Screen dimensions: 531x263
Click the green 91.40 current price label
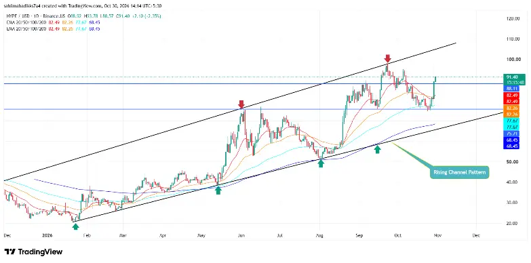[512, 77]
